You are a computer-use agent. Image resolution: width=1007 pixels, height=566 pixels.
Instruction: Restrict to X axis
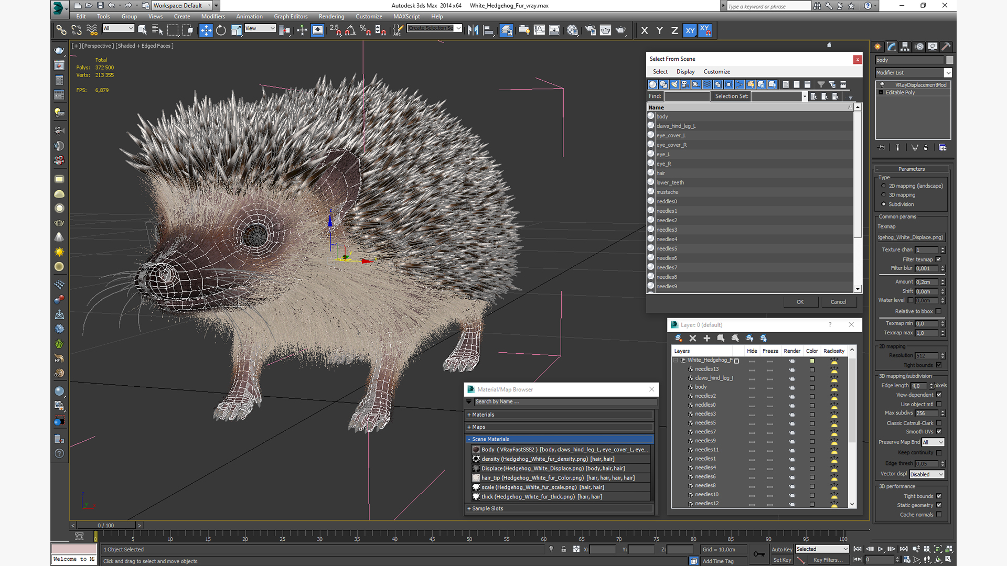(645, 30)
